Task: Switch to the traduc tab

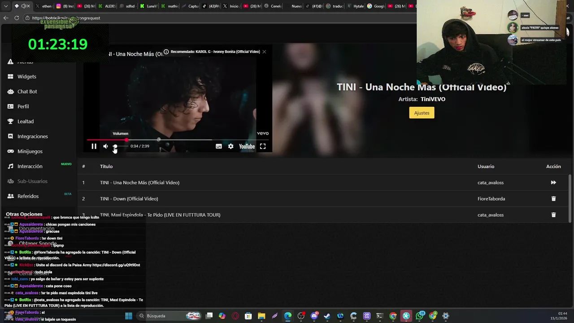Action: pos(335,6)
